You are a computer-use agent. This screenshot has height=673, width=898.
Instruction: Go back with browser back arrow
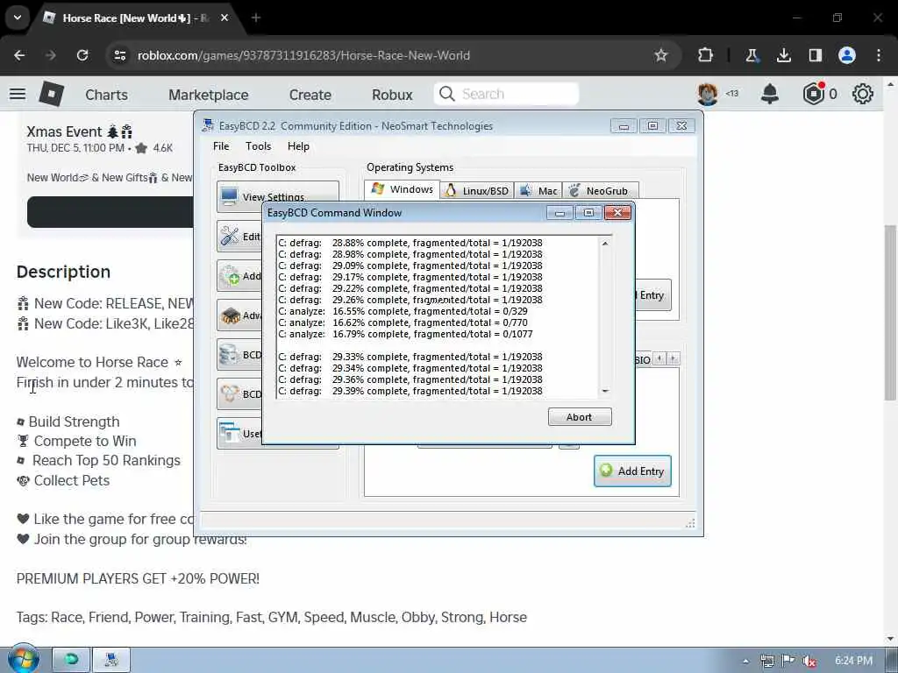(x=19, y=55)
